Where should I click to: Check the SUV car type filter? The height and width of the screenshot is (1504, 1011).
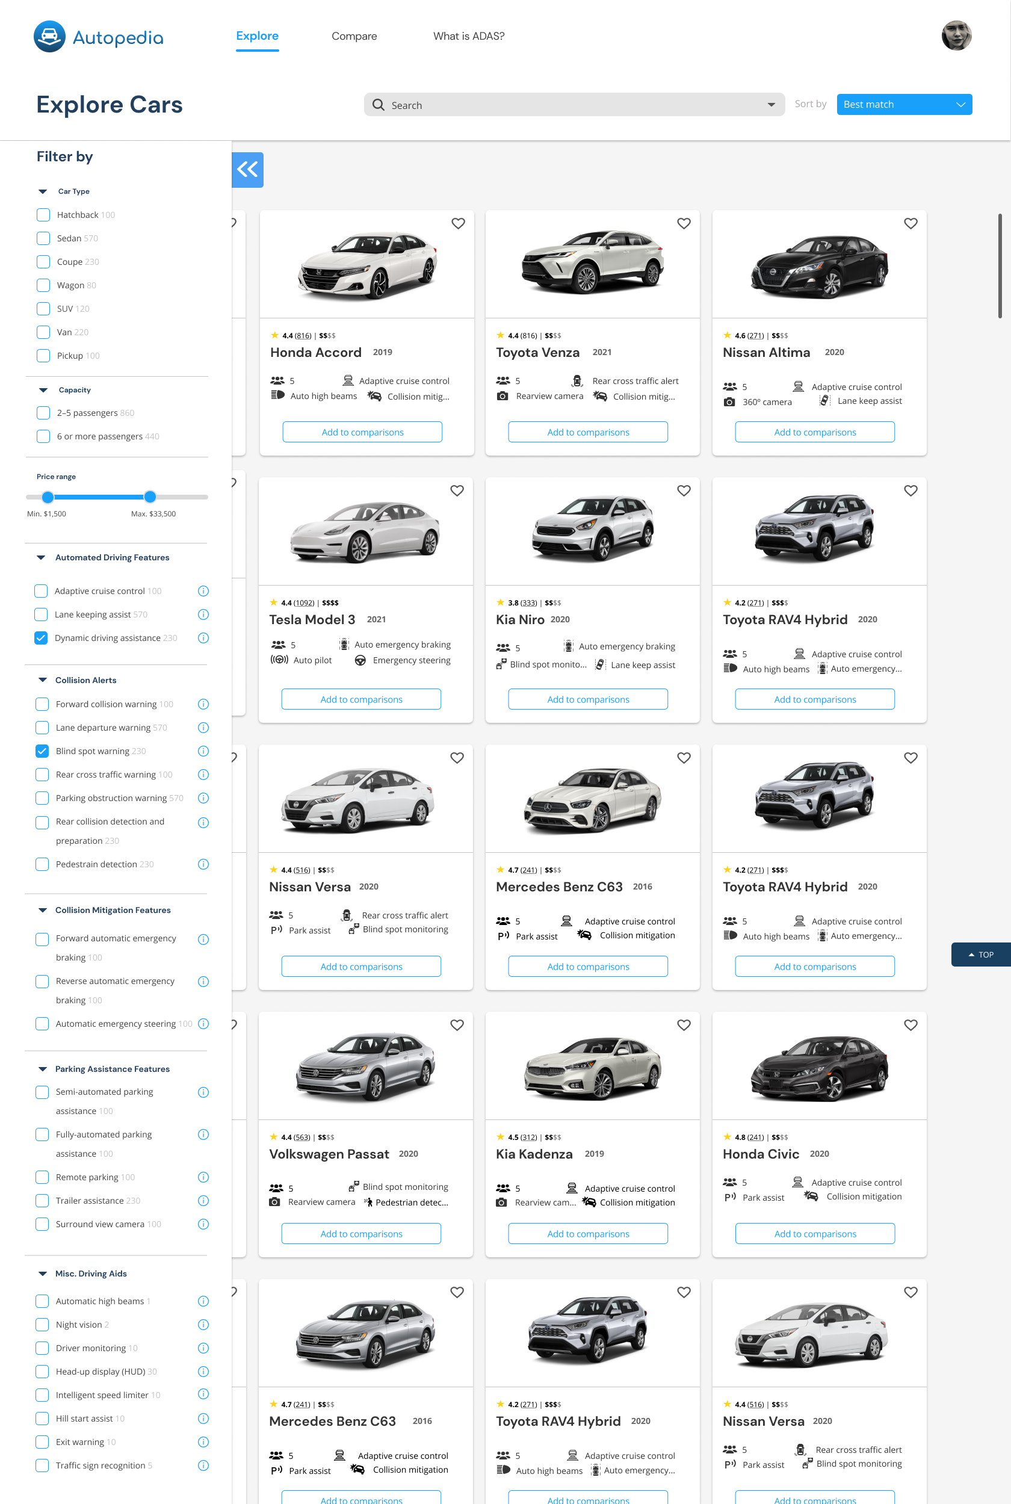click(43, 309)
